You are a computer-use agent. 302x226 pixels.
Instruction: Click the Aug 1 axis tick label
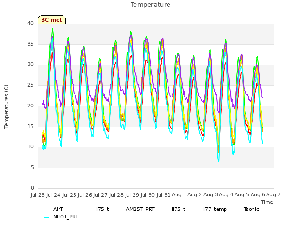point(179,194)
